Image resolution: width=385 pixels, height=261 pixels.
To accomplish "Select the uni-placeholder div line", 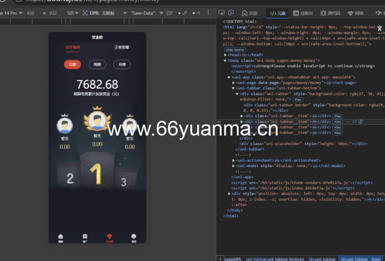I will click(x=303, y=144).
